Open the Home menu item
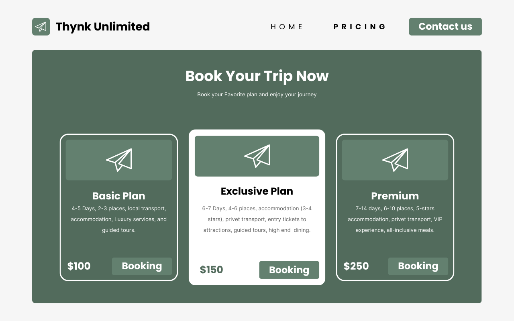 tap(287, 27)
